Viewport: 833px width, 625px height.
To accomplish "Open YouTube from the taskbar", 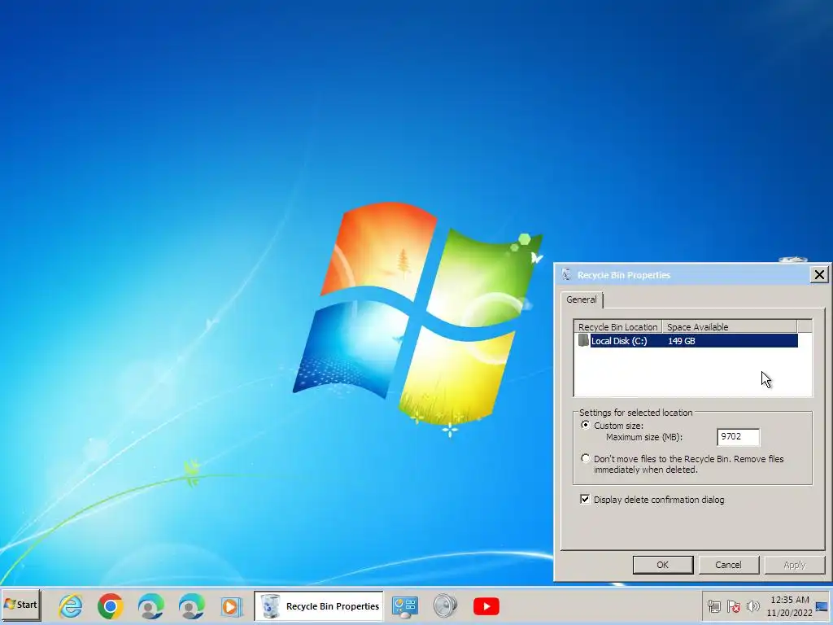I will (486, 605).
